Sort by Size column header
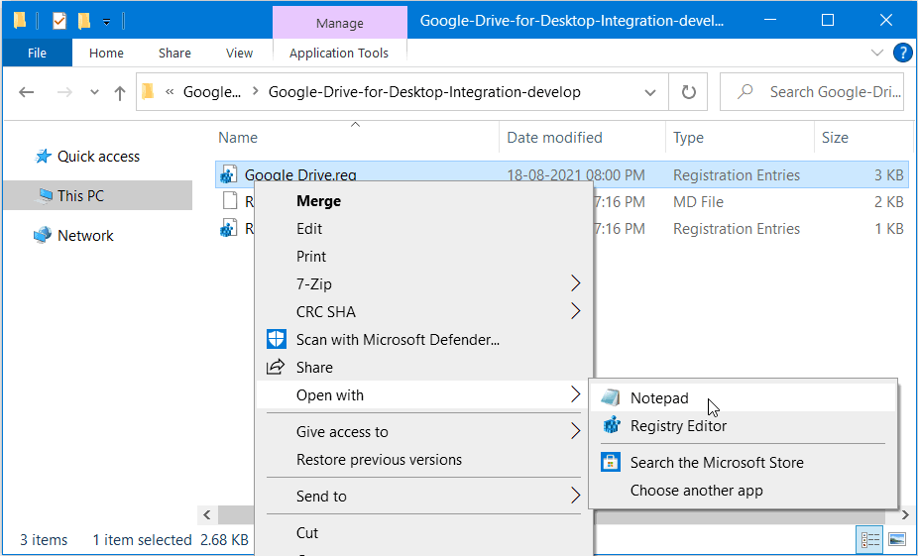Screen dimensions: 918x556 (x=835, y=138)
